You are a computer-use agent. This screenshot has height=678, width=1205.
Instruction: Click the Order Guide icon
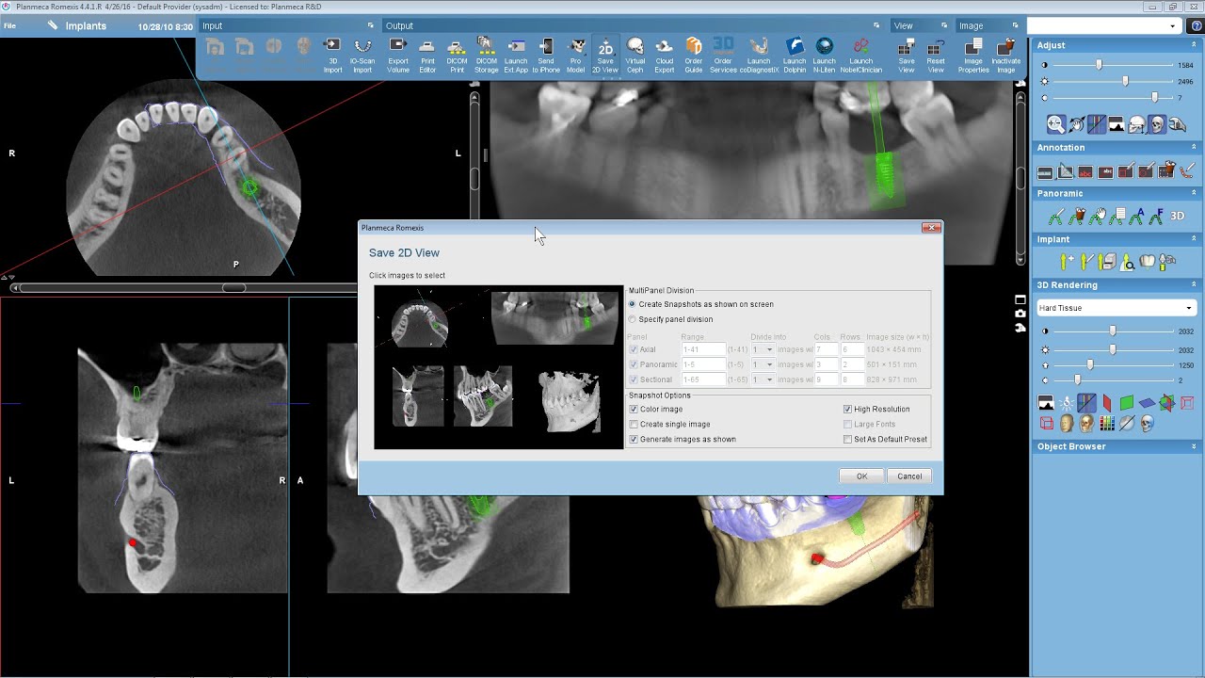pos(694,56)
